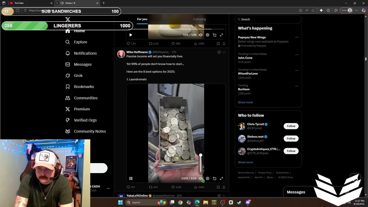
Task: Toggle picture-in-picture on the 1:36 video
Action: [x=214, y=35]
